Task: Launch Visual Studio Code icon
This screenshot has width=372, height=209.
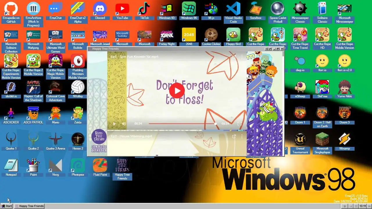Action: [233, 12]
